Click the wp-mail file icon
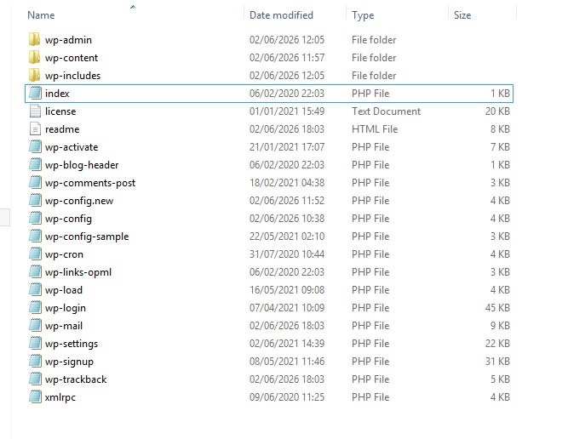The width and height of the screenshot is (568, 439). (35, 326)
